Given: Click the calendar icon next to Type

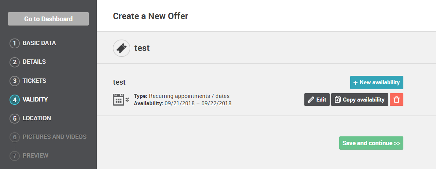Looking at the screenshot, I should (119, 99).
